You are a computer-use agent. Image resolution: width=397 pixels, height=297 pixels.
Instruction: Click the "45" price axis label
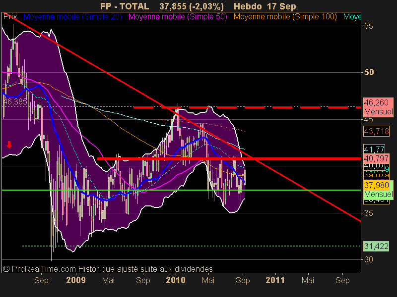coord(369,119)
